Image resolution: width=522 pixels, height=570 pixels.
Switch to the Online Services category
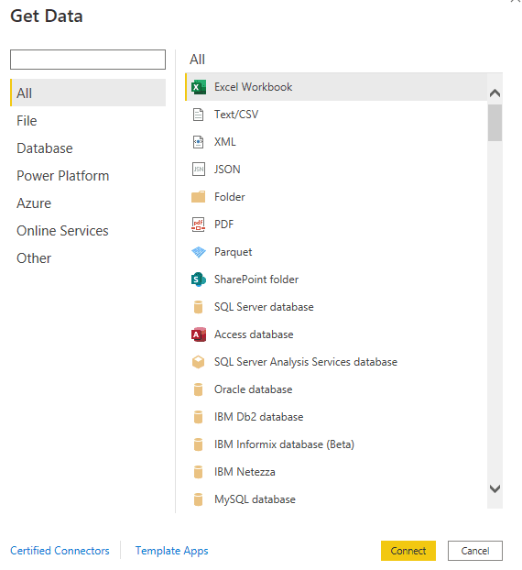click(x=88, y=231)
